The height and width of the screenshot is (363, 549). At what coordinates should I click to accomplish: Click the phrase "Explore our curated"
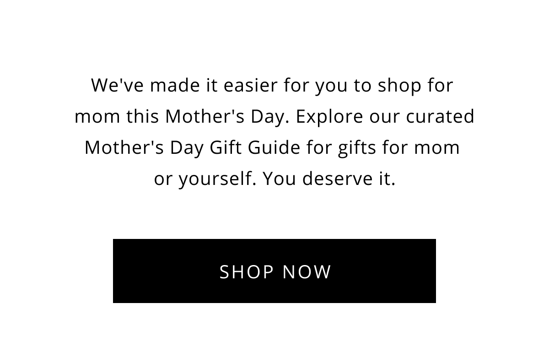[385, 117]
